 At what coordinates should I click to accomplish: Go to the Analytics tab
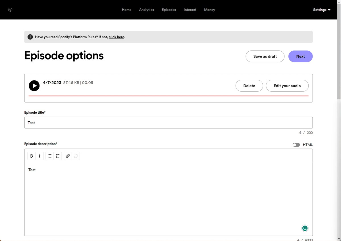click(x=147, y=10)
